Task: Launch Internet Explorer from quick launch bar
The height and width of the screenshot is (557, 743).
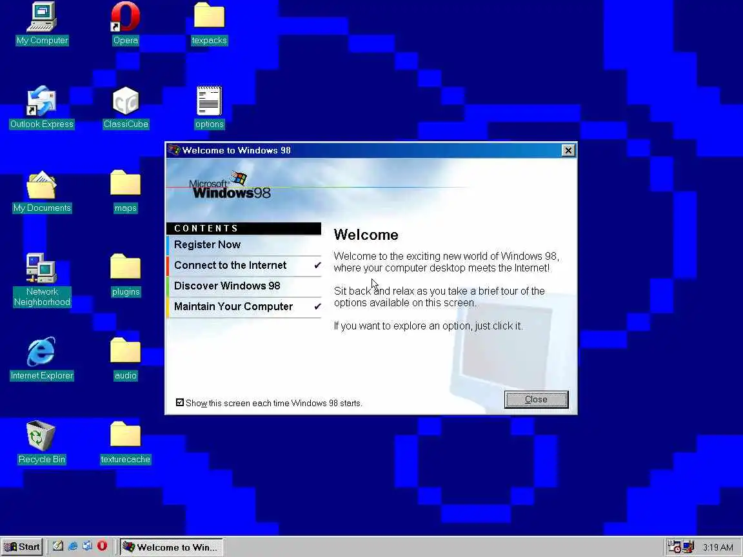Action: click(x=72, y=546)
